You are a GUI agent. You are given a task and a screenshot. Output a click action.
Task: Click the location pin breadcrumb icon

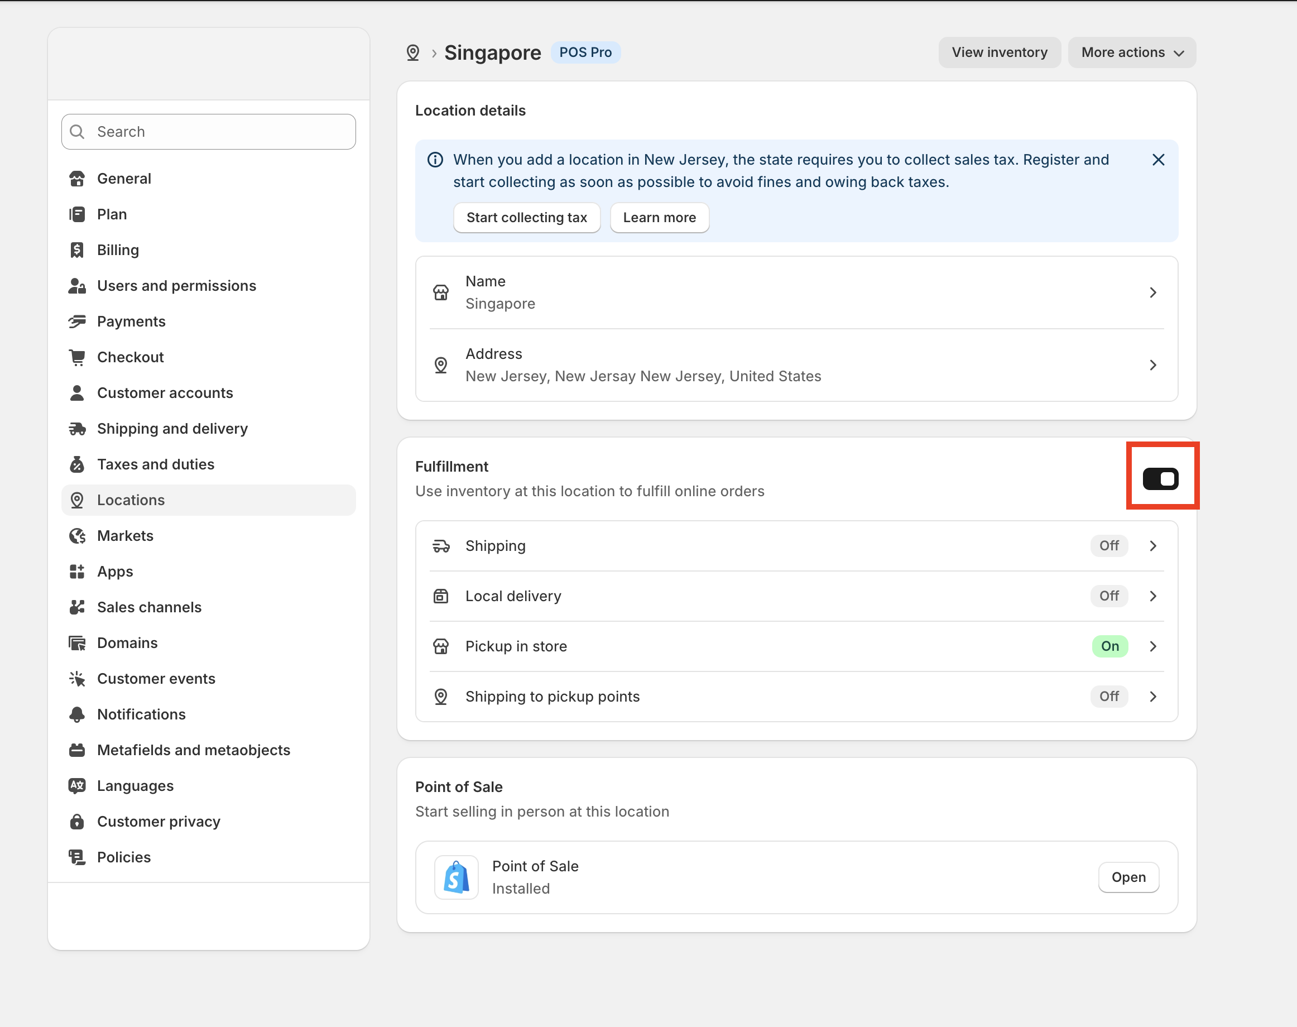(412, 53)
